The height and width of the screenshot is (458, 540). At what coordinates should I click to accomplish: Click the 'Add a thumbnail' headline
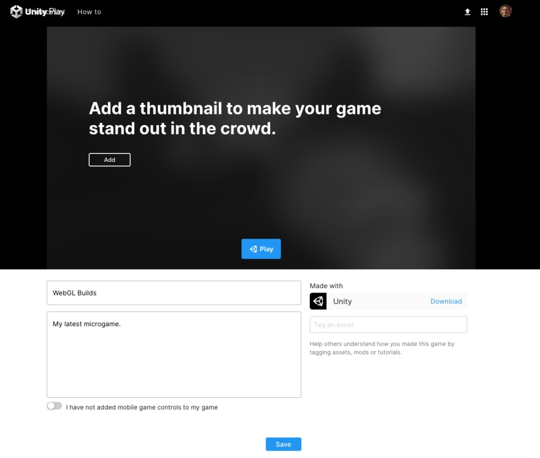[235, 118]
